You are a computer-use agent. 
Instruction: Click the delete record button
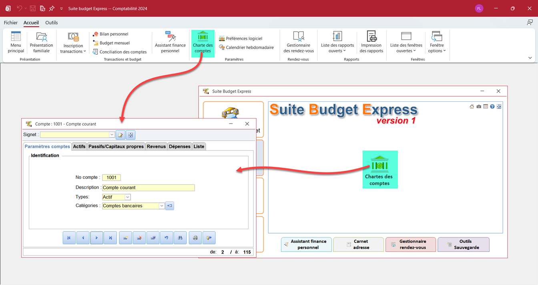tap(139, 238)
